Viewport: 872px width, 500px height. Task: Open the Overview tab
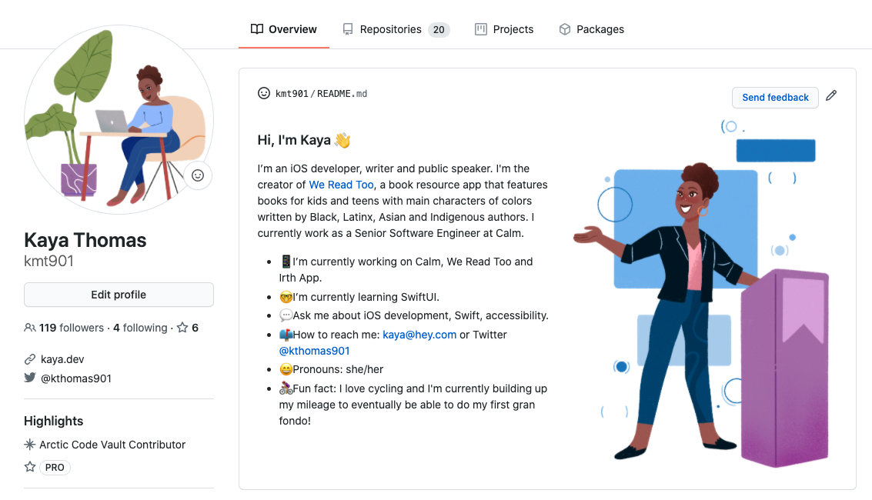click(x=284, y=29)
